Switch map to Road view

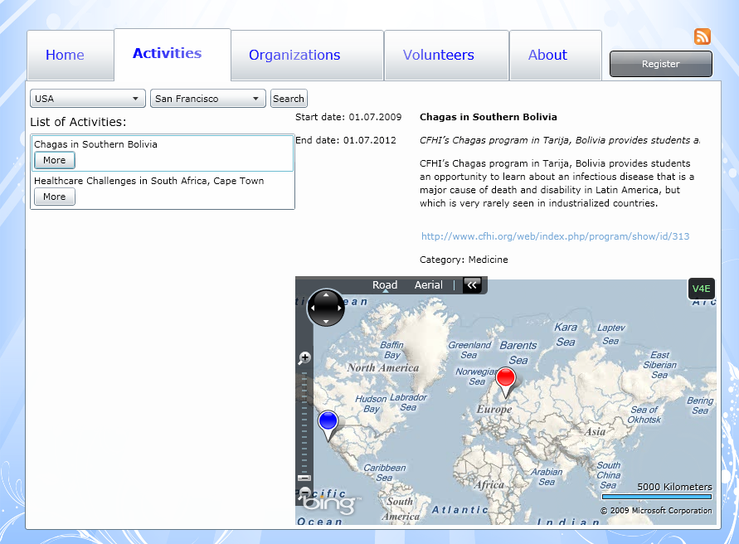(x=385, y=284)
